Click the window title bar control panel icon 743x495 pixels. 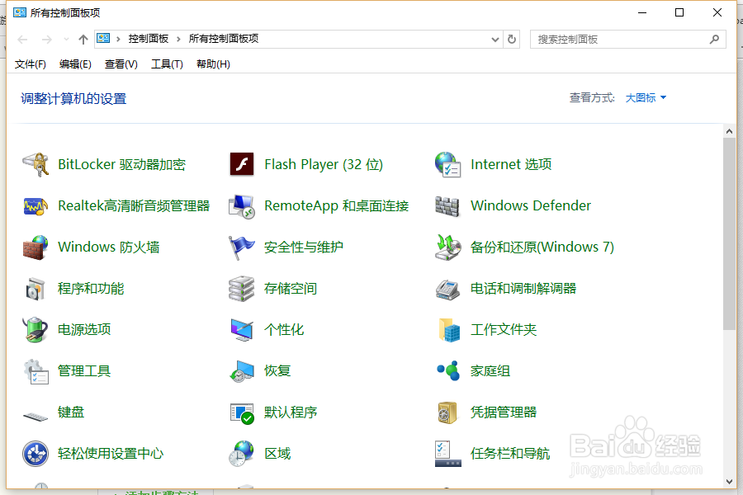pos(20,12)
